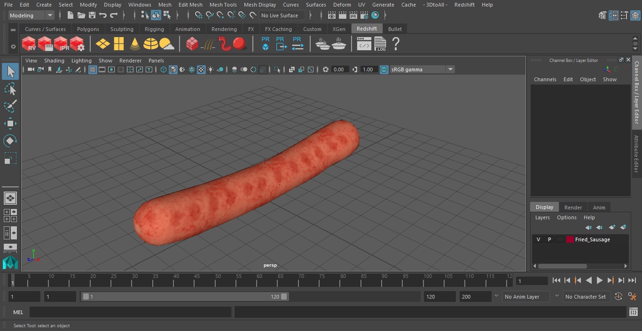
Task: Click the red sphere shelf icon
Action: 240,44
